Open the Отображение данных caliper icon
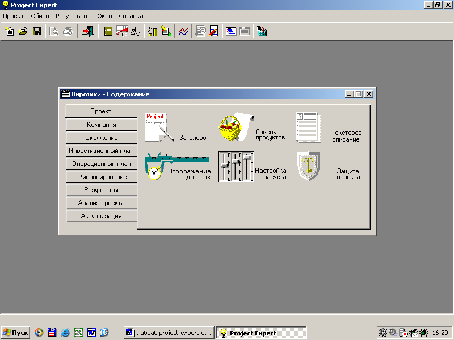This screenshot has width=454, height=340. click(x=176, y=166)
